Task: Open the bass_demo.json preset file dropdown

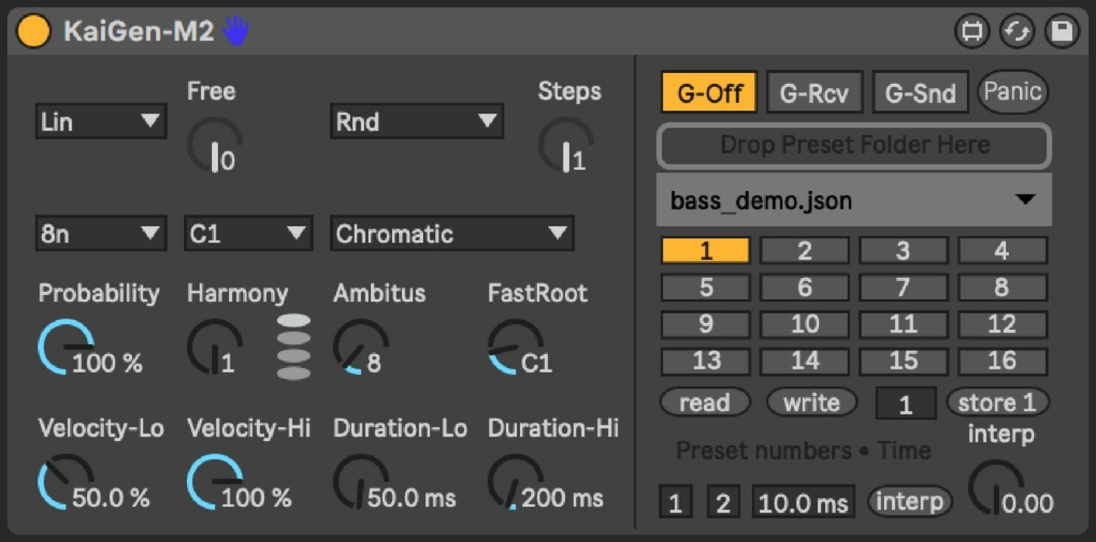Action: pyautogui.click(x=854, y=200)
